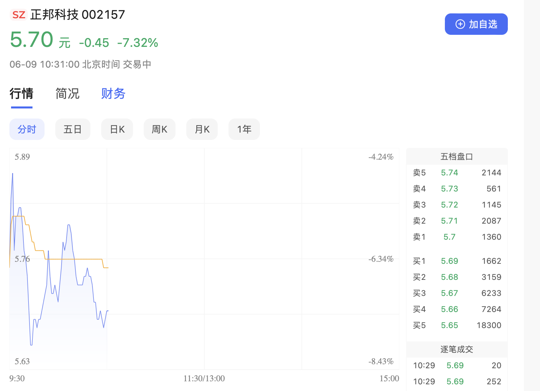Click the -6.34% axis label
540x391 pixels.
381,259
